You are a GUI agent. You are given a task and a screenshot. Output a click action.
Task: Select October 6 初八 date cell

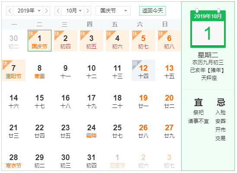click(169, 41)
